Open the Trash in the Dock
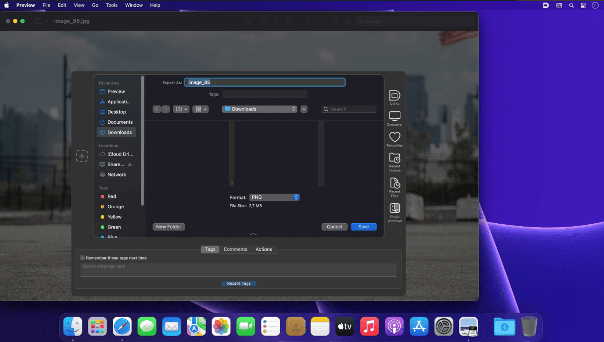This screenshot has height=342, width=604. (529, 327)
